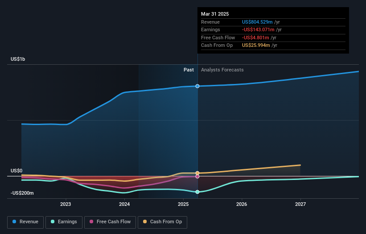Screen dimensions: 366x234
Task: Click the 2025 x-axis label
Action: pyautogui.click(x=183, y=204)
